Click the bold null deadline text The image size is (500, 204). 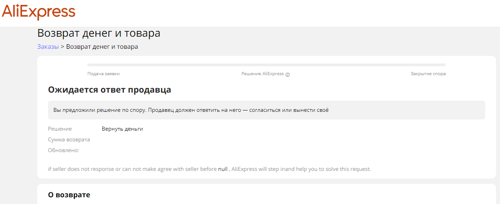[223, 169]
